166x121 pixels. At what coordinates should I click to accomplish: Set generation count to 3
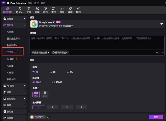click(67, 107)
